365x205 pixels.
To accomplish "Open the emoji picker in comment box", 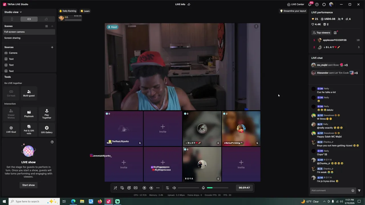I will (x=353, y=190).
